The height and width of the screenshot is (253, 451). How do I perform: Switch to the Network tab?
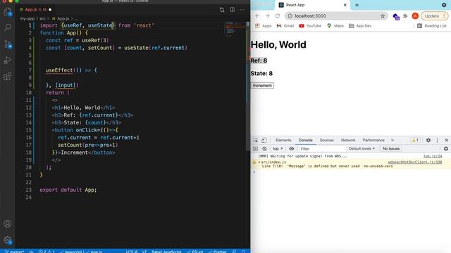tap(348, 141)
